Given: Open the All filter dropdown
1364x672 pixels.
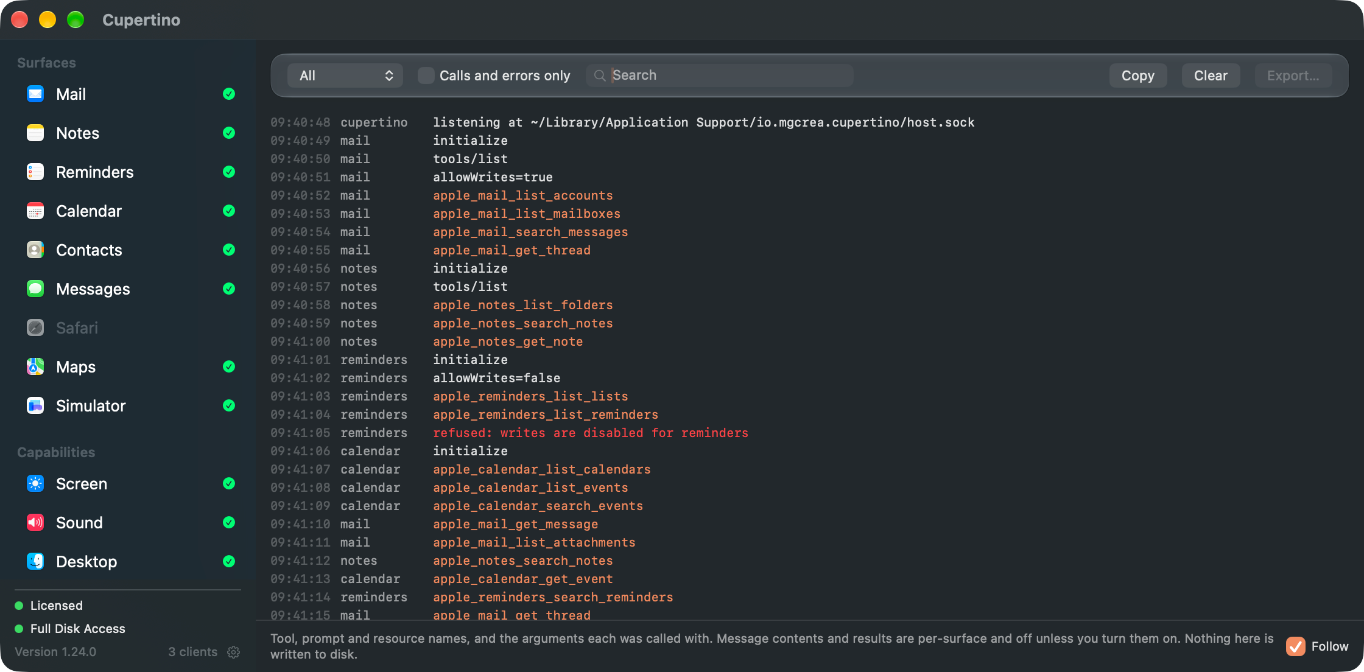Looking at the screenshot, I should coord(345,75).
